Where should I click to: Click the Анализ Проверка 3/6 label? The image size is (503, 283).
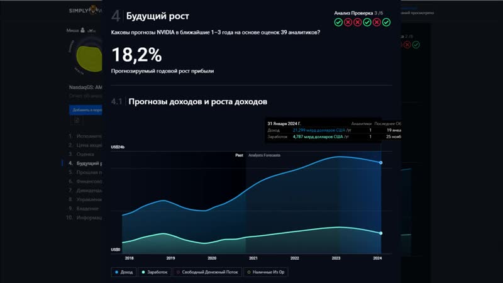pyautogui.click(x=358, y=13)
